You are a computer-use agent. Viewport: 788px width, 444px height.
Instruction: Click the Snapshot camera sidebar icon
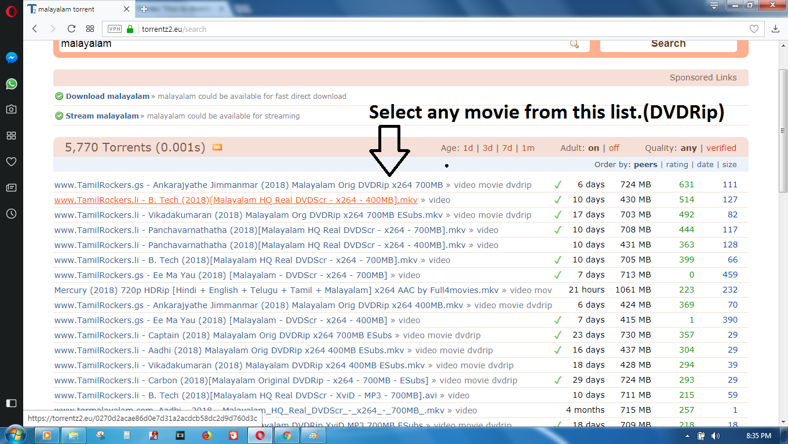pyautogui.click(x=11, y=109)
